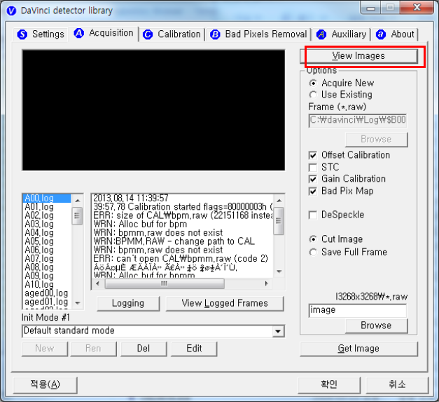Click the black image preview area
This screenshot has width=439, height=402.
(154, 110)
